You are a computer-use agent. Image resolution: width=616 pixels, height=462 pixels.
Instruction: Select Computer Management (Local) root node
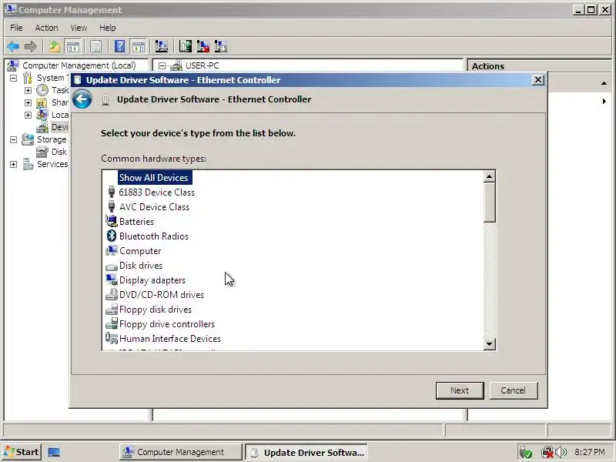[79, 65]
